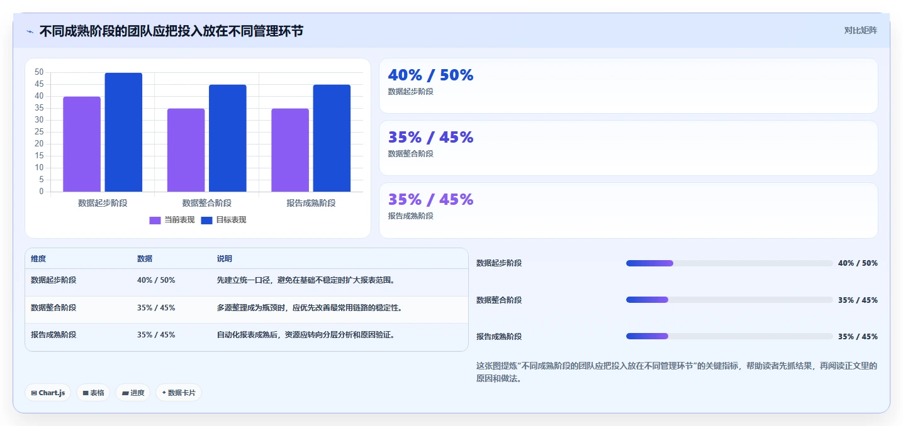Viewport: 903px width, 426px height.
Task: Click the 数据起步阶段 label under the chart
Action: click(103, 203)
